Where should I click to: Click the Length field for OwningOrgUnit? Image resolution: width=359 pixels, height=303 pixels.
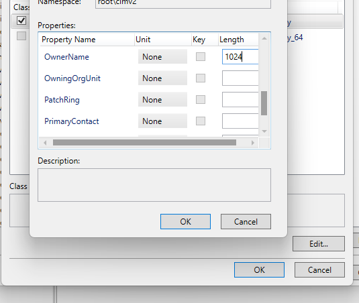(x=240, y=78)
